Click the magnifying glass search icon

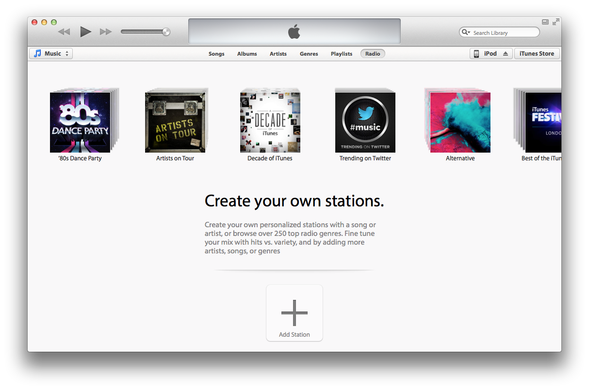click(466, 32)
